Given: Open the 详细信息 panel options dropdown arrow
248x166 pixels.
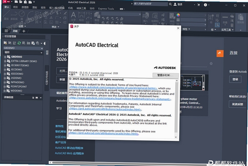Looking at the screenshot, I should point(41,98).
